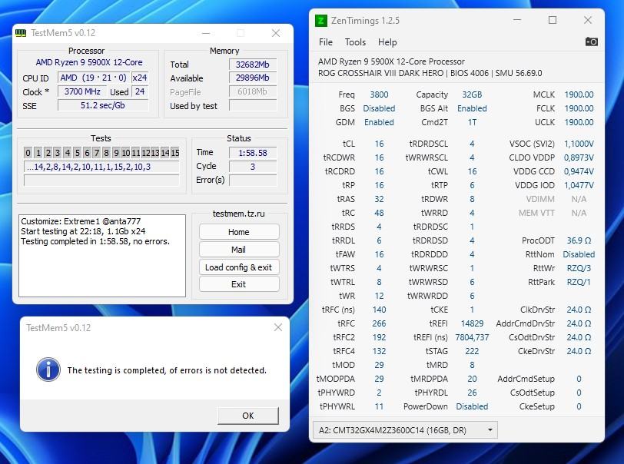Click the VSOC (SVI2) value 1,1000V
Screen dimensions: 624x464
(579, 144)
